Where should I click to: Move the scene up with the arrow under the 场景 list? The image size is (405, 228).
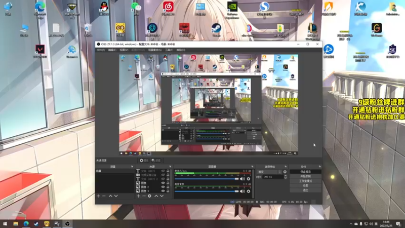click(110, 196)
